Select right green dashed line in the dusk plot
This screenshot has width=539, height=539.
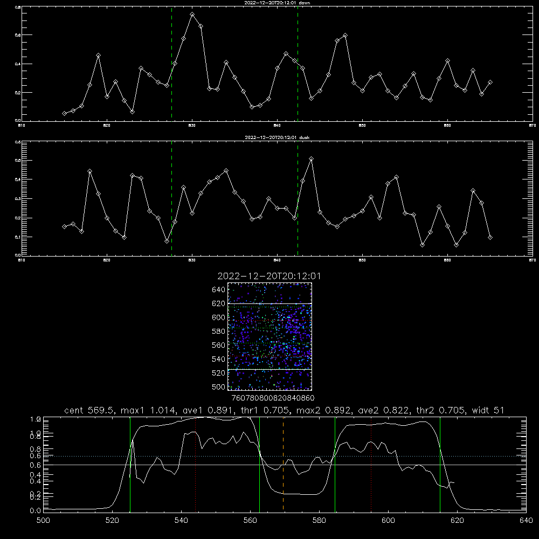(298, 198)
